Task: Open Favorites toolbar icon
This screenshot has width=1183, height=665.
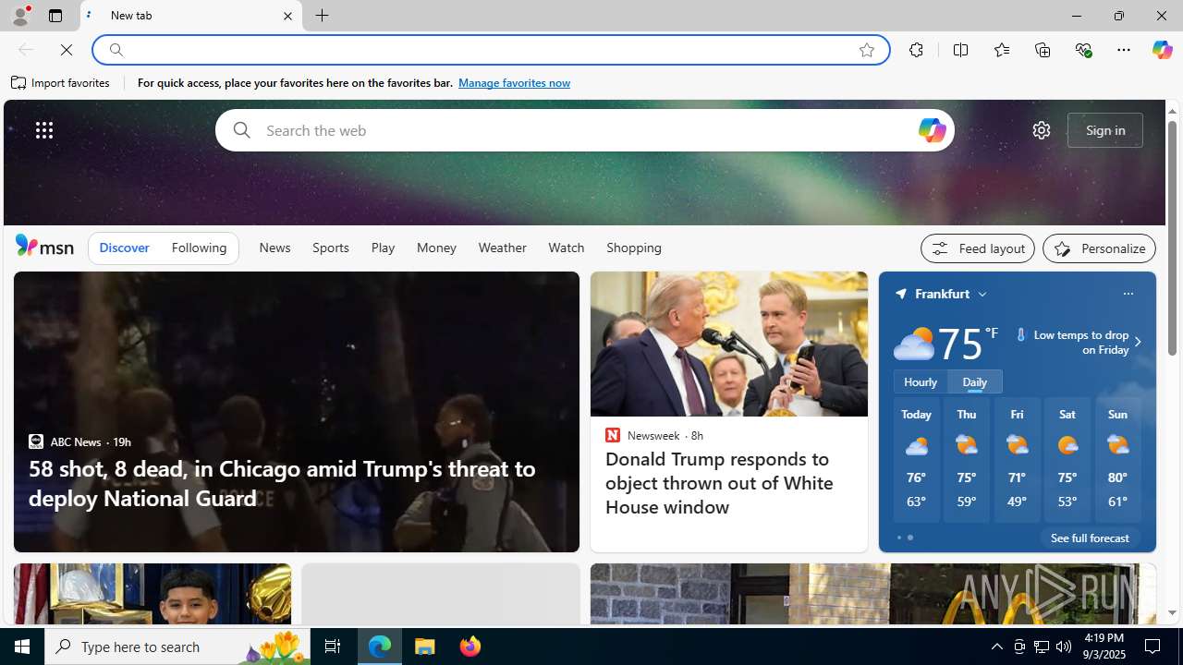Action: [1001, 50]
